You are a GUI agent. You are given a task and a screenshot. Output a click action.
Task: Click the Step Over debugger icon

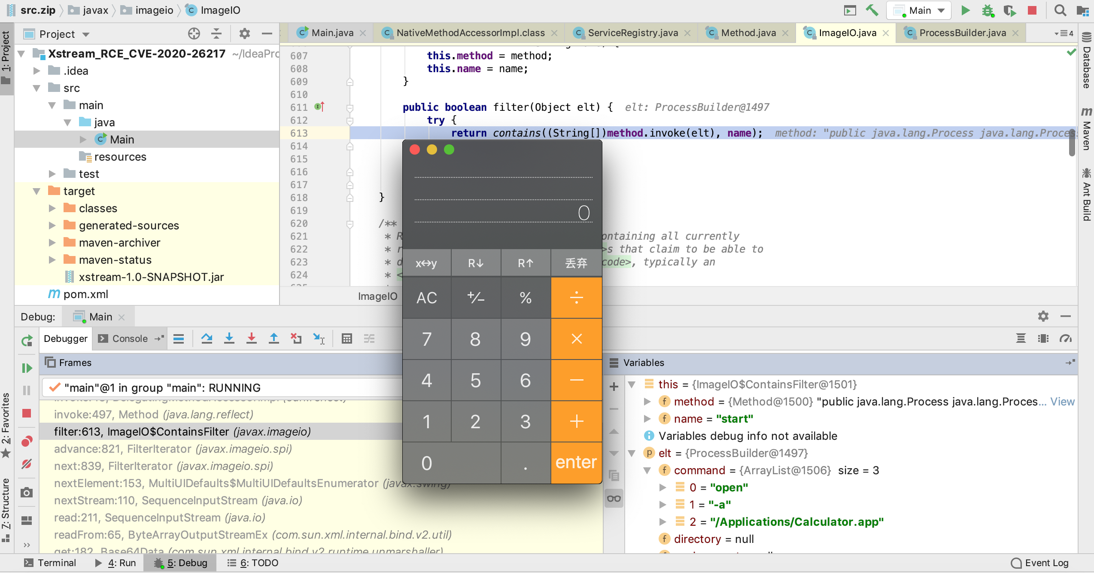(x=207, y=339)
